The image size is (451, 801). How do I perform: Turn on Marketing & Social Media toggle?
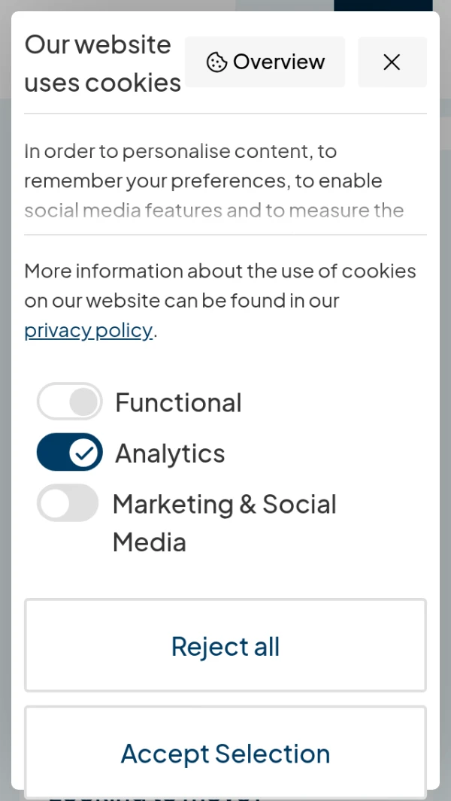pos(68,502)
